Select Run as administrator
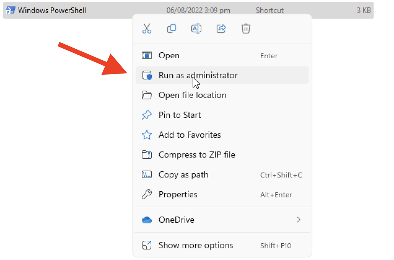 [198, 75]
